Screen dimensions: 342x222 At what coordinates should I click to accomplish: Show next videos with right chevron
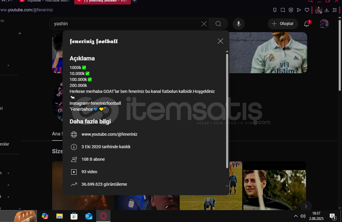point(306,206)
